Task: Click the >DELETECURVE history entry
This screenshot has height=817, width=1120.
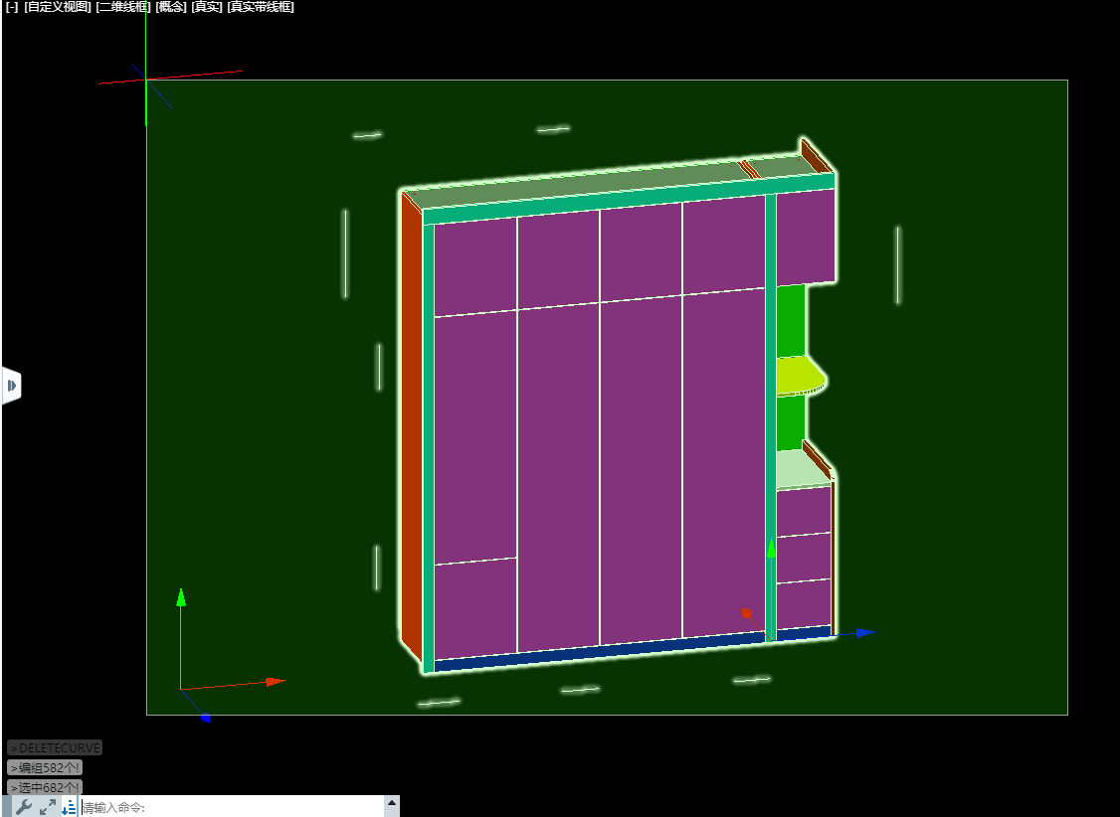Action: (55, 747)
